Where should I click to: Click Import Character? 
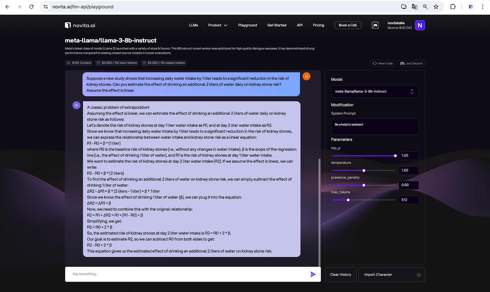click(391, 275)
